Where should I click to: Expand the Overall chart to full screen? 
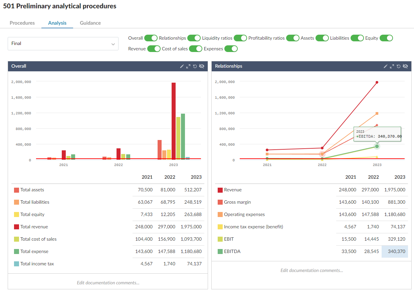click(x=188, y=66)
